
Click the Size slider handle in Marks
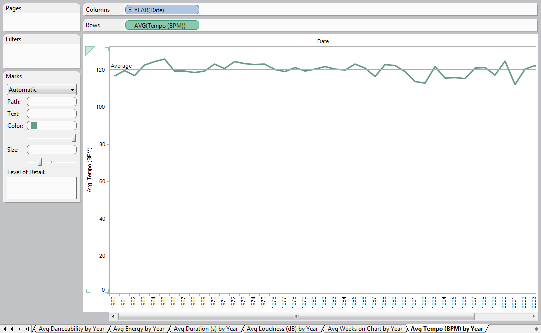(x=40, y=162)
